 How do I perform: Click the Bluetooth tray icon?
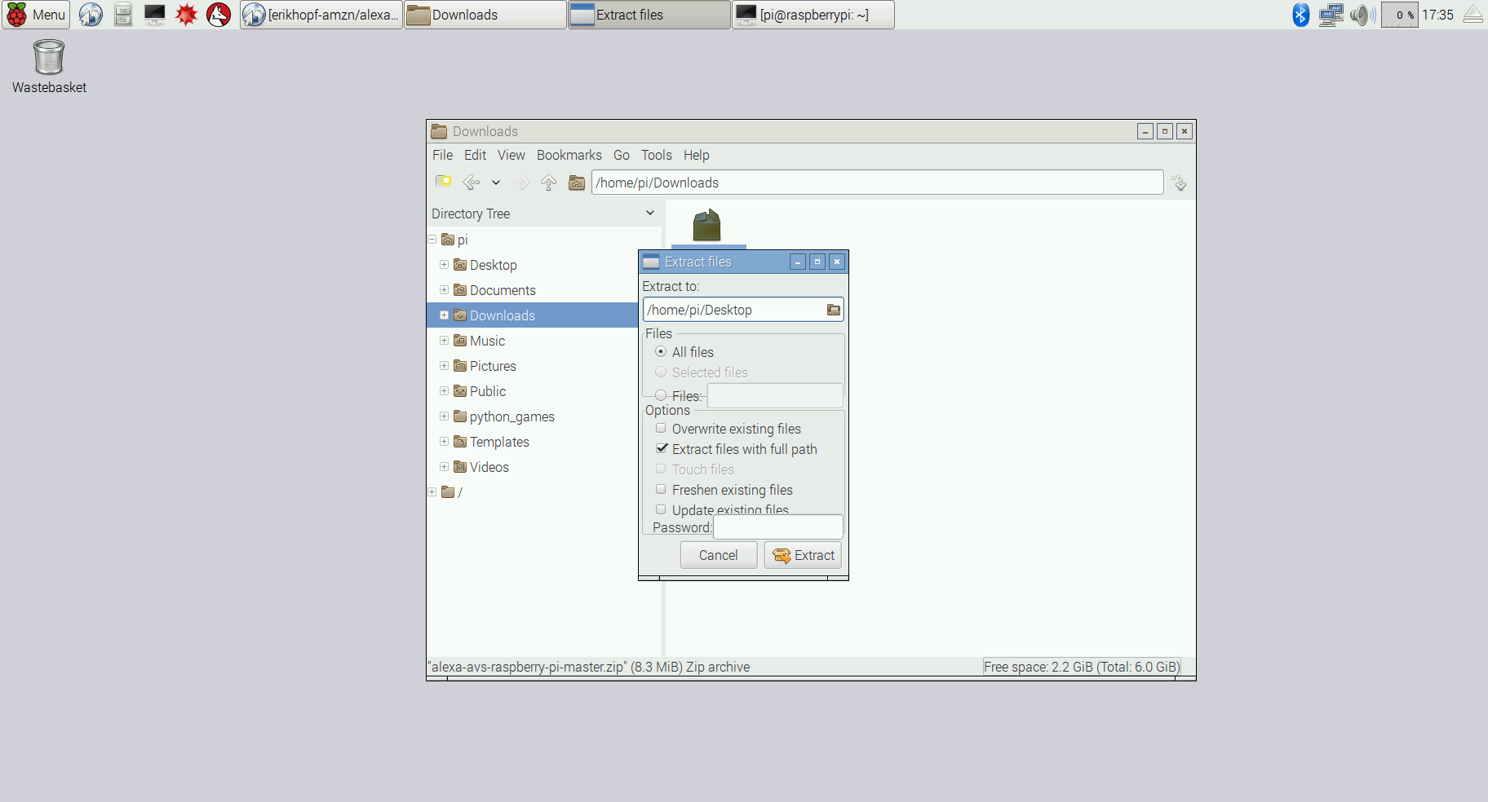click(x=1300, y=15)
